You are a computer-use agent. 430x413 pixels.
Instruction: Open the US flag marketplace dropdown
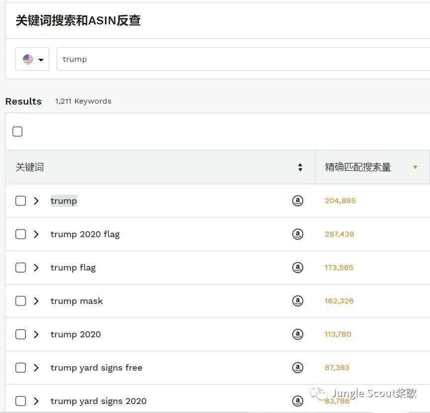click(32, 59)
